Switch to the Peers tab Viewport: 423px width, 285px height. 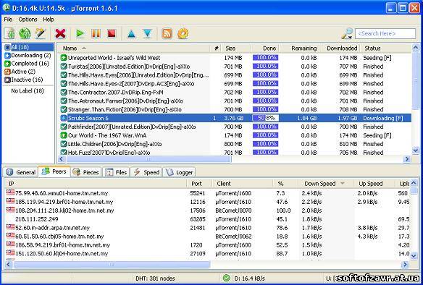[x=54, y=171]
